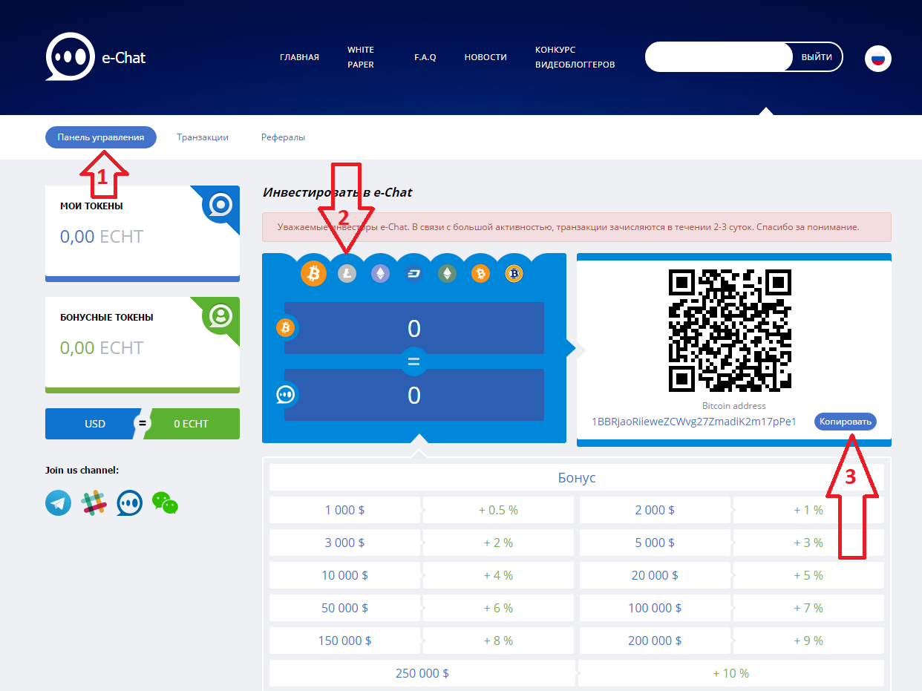Open the Slack channel icon
The height and width of the screenshot is (691, 922).
point(94,502)
